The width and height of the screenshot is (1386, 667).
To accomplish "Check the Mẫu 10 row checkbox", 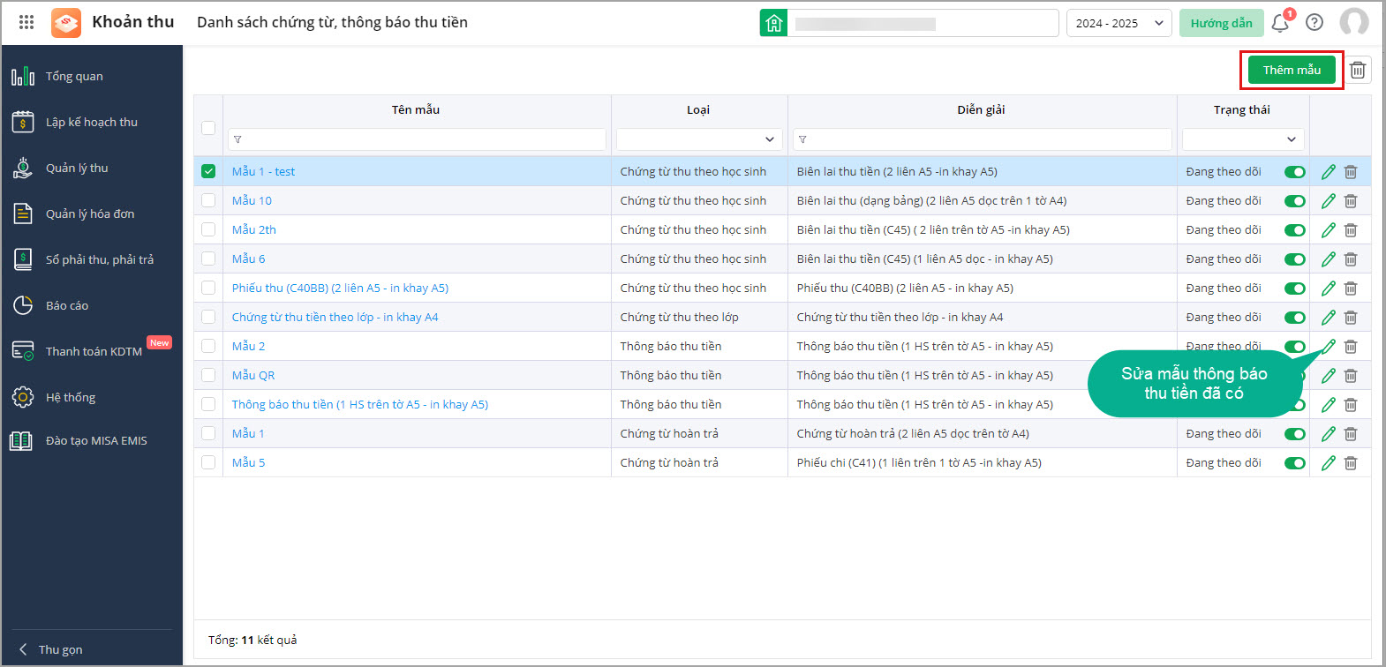I will pos(208,200).
